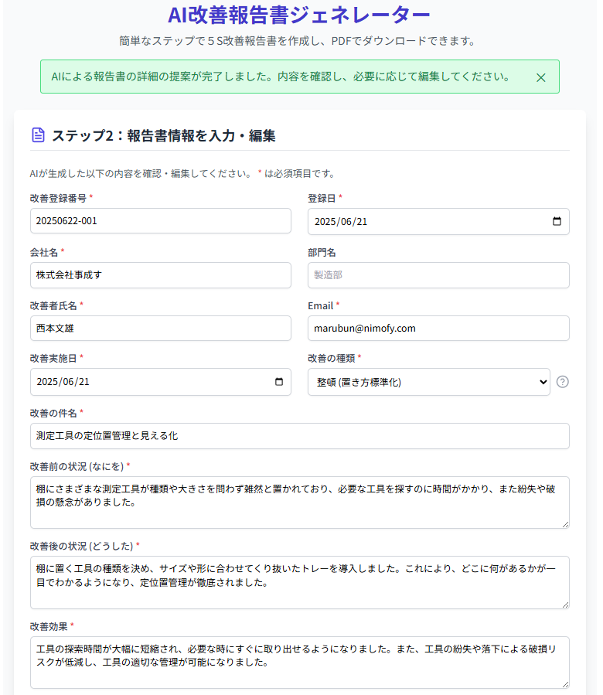Place cursor in 改善後の状況 text area
The width and height of the screenshot is (603, 695).
pyautogui.click(x=299, y=582)
